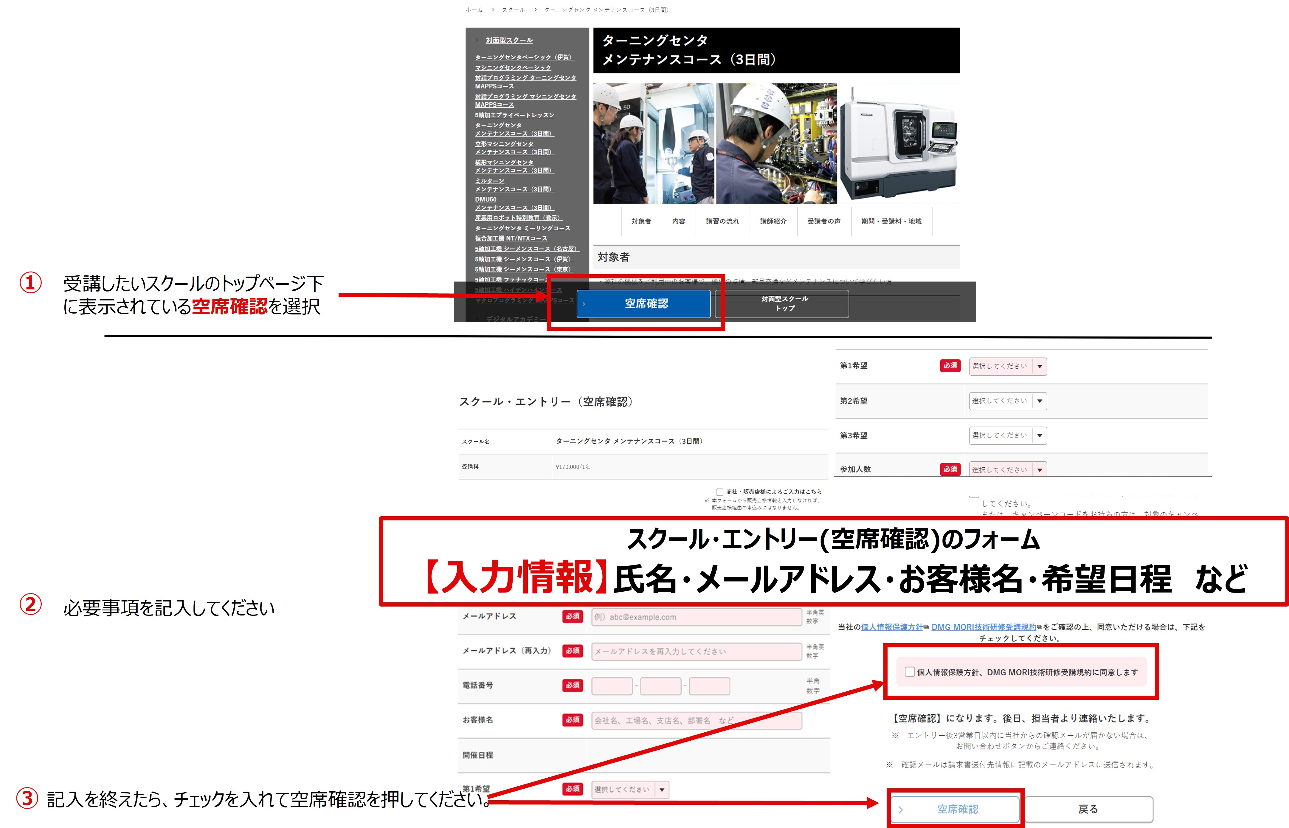Open the DMG MORI技術研修受講規約 link

point(985,627)
